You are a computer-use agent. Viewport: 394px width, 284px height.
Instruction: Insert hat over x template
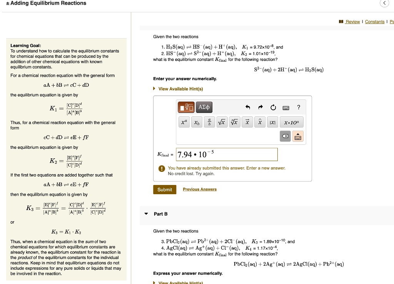click(x=260, y=122)
